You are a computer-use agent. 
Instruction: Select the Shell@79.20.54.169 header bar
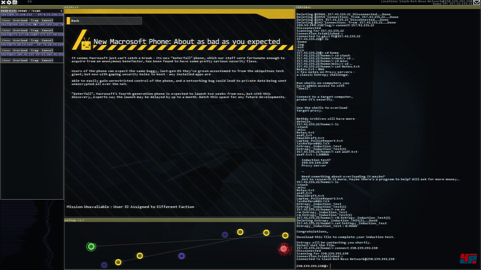pos(32,45)
